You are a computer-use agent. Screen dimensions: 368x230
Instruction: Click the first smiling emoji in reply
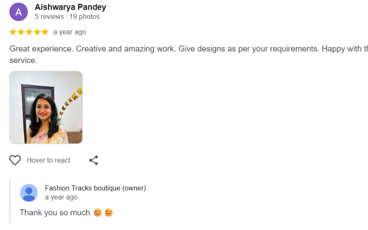98,213
